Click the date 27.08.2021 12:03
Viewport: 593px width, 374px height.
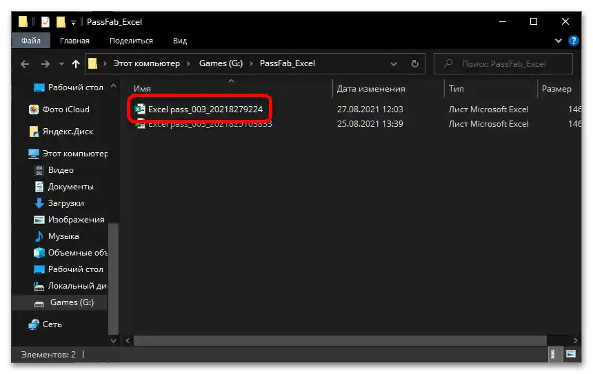tap(370, 110)
